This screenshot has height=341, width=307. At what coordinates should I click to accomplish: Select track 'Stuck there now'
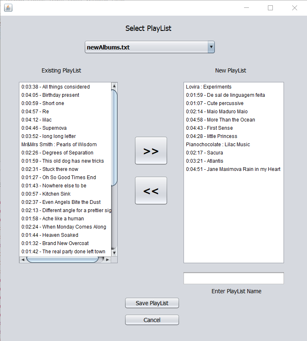coord(65,169)
